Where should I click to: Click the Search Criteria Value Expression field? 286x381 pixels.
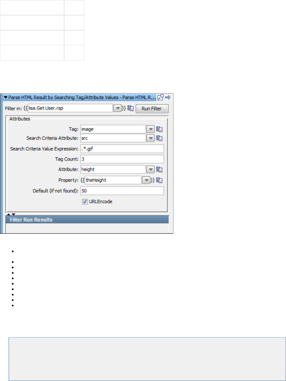coord(122,149)
